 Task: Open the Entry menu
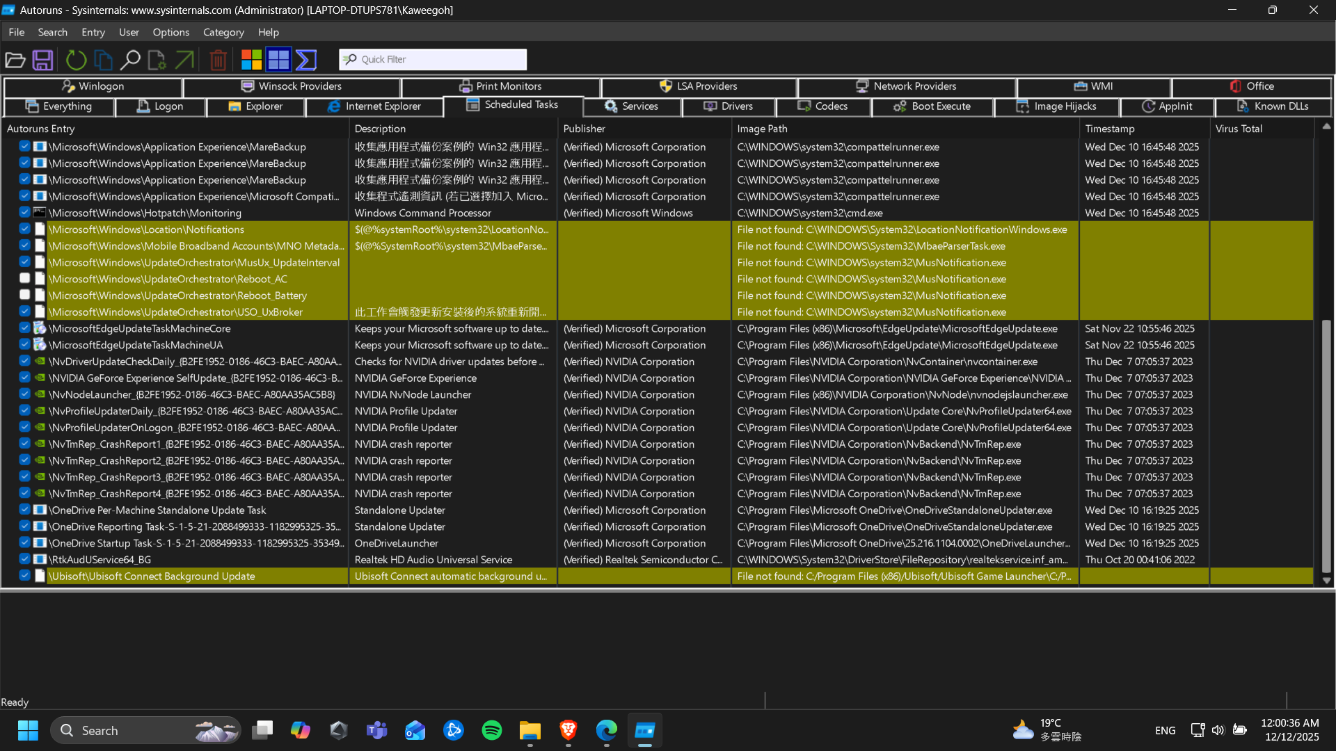93,32
